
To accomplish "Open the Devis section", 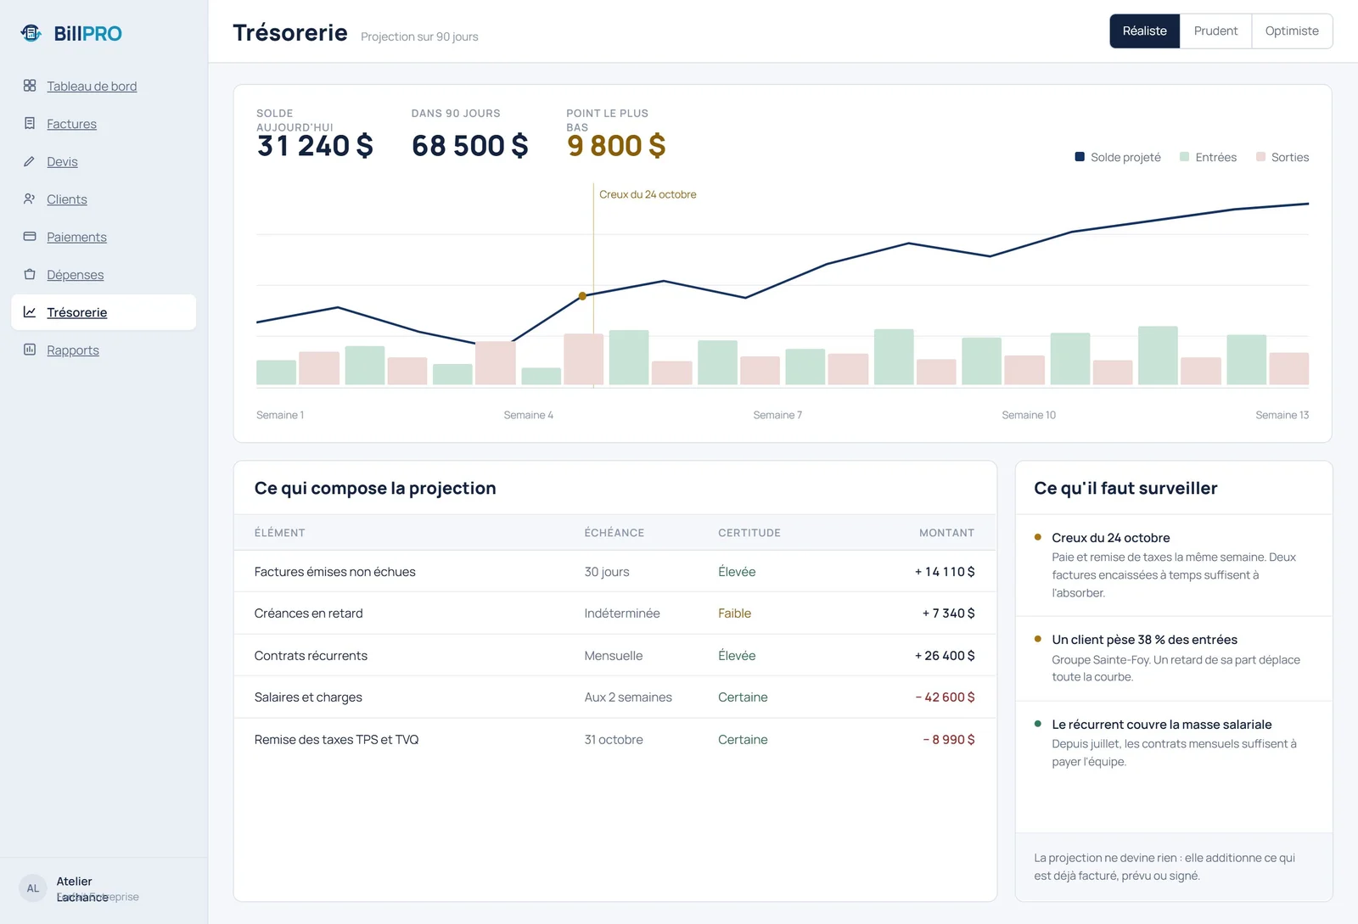I will tap(62, 162).
